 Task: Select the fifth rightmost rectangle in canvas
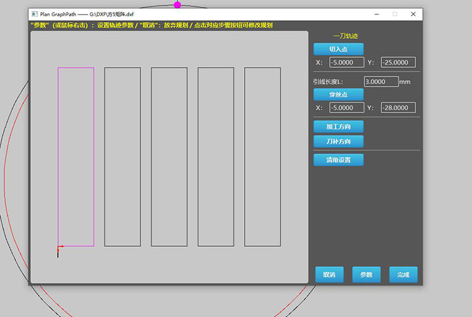[x=262, y=157]
